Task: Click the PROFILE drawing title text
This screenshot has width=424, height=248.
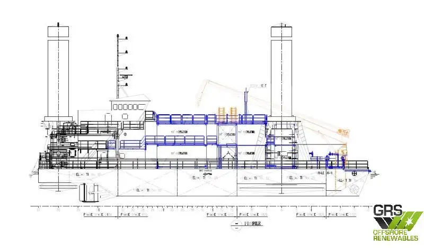Action: pyautogui.click(x=253, y=224)
